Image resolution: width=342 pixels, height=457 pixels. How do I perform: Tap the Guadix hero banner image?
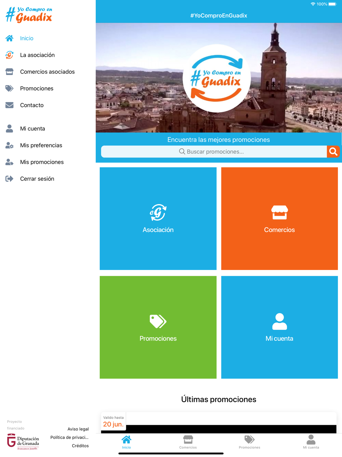[219, 78]
